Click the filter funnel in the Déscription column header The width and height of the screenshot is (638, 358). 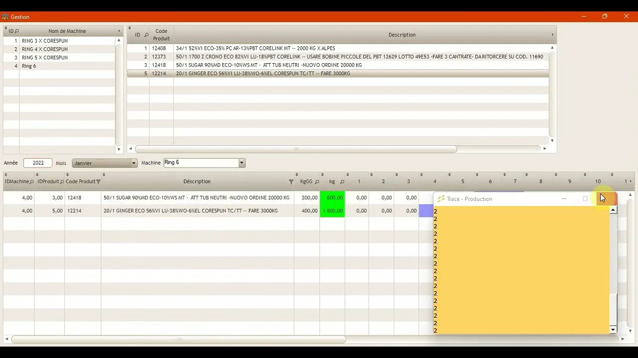(291, 182)
